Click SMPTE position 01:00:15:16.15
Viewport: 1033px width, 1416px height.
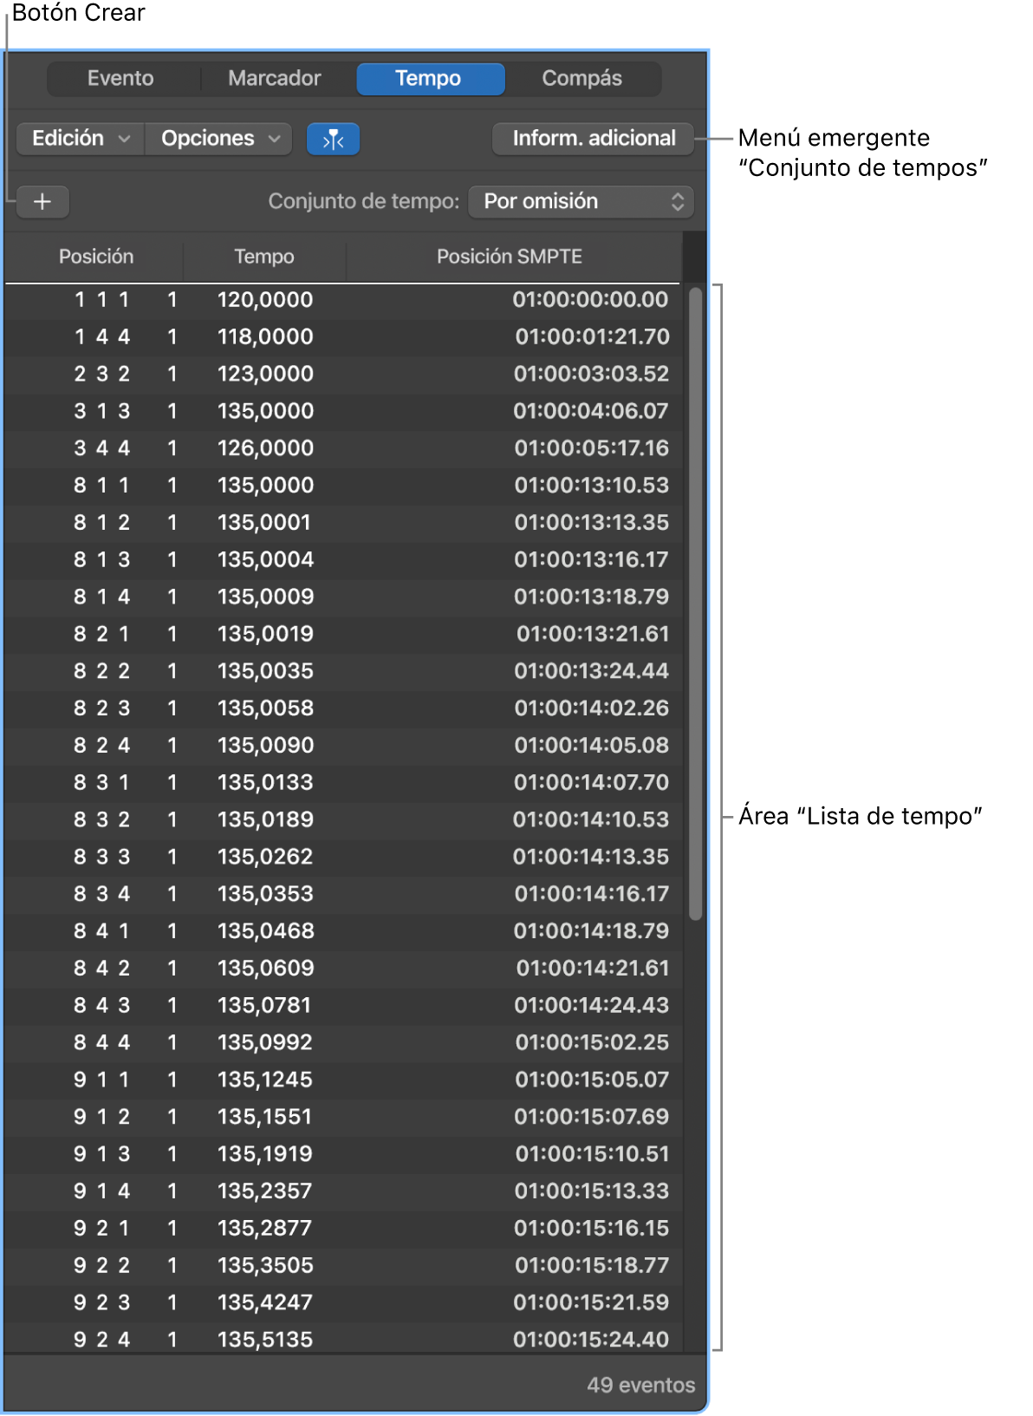point(591,1229)
